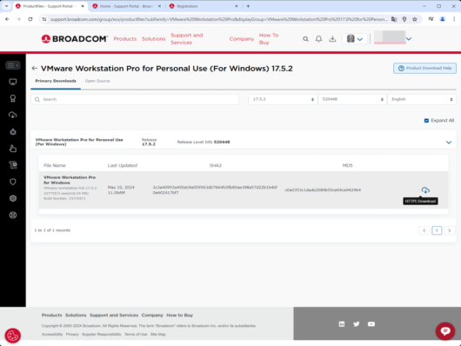Open the hand pointer icon in the sidebar
This screenshot has width=461, height=346.
tap(13, 149)
